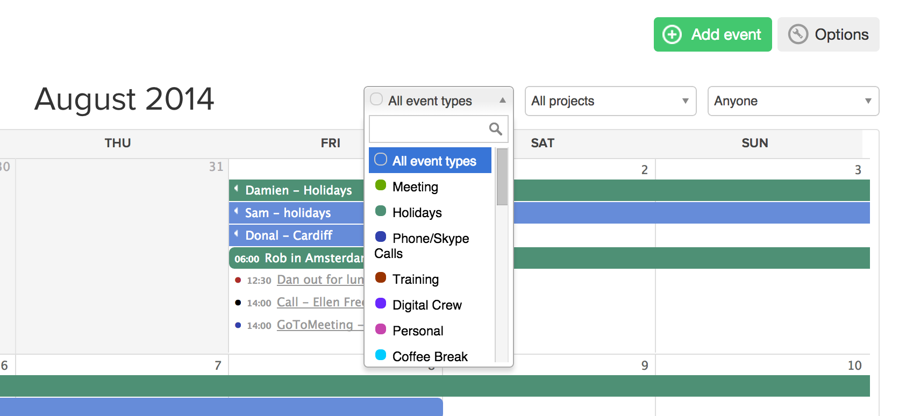
Task: Click the blue dot beside the GoToMeeting event
Action: click(238, 325)
